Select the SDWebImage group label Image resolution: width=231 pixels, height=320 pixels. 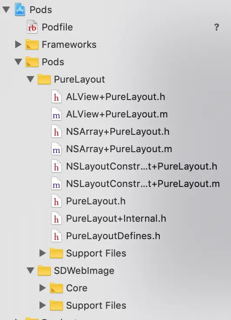coord(84,271)
